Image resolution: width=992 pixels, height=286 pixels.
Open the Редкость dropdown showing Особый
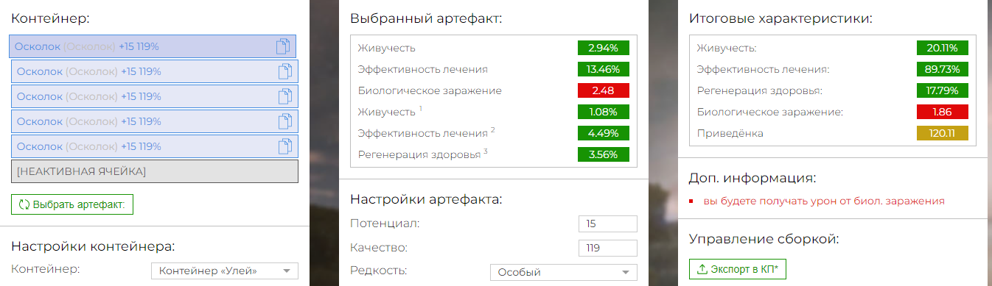(564, 272)
